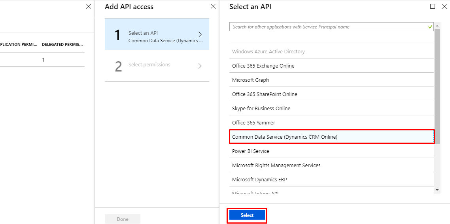Viewport: 450px width, 224px height.
Task: Click the scrollbar down arrow in API list
Action: [437, 190]
